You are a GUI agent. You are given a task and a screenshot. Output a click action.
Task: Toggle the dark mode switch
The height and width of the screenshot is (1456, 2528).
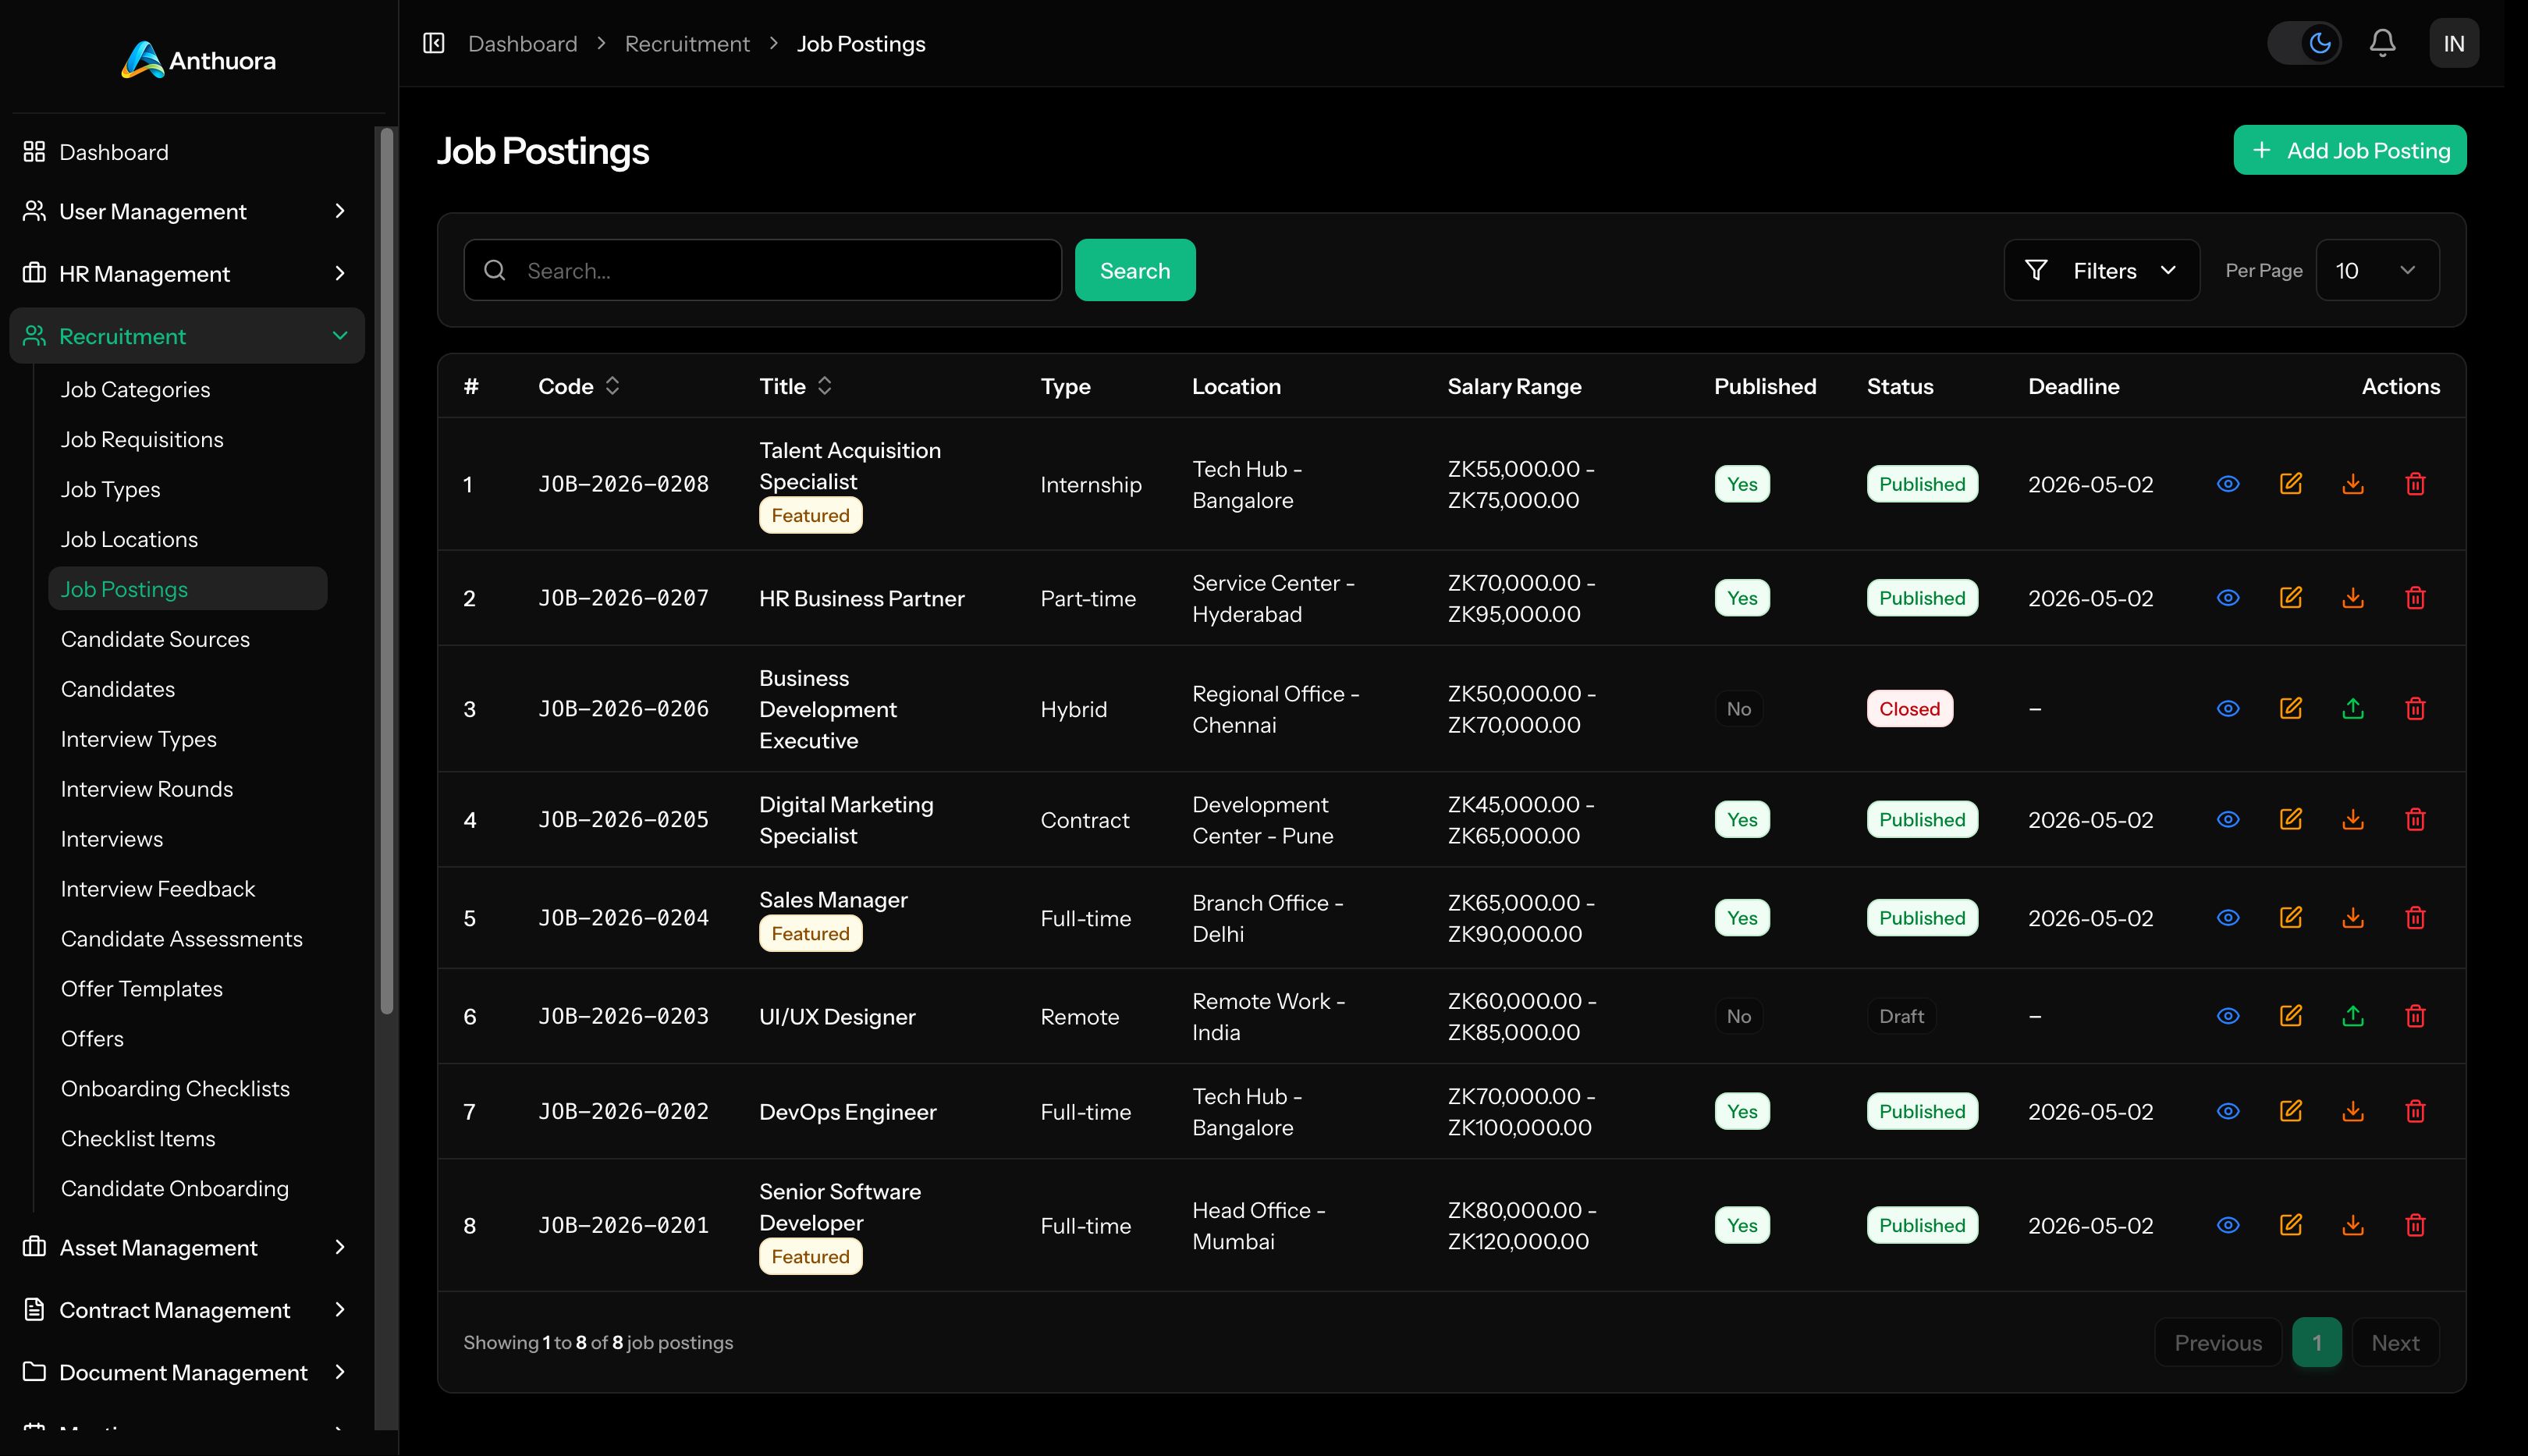[2304, 43]
